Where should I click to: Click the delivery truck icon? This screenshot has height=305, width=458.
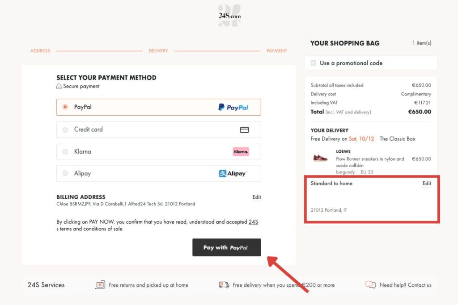pos(224,285)
